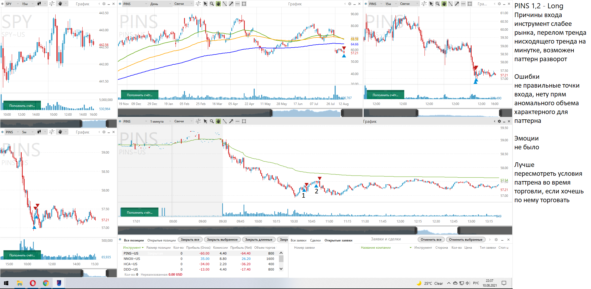The height and width of the screenshot is (289, 591).
Task: Select arrow drawing tool in PINS daily chart
Action: 231,4
